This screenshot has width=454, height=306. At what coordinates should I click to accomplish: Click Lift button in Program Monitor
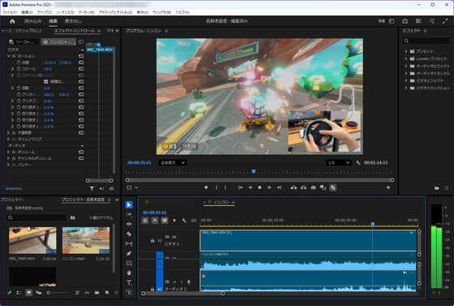tap(293, 187)
